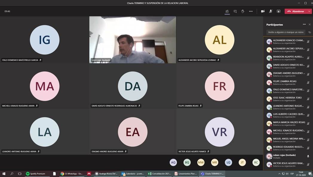Open the share content tray
Image resolution: width=313 pixels, height=177 pixels.
coord(278,11)
